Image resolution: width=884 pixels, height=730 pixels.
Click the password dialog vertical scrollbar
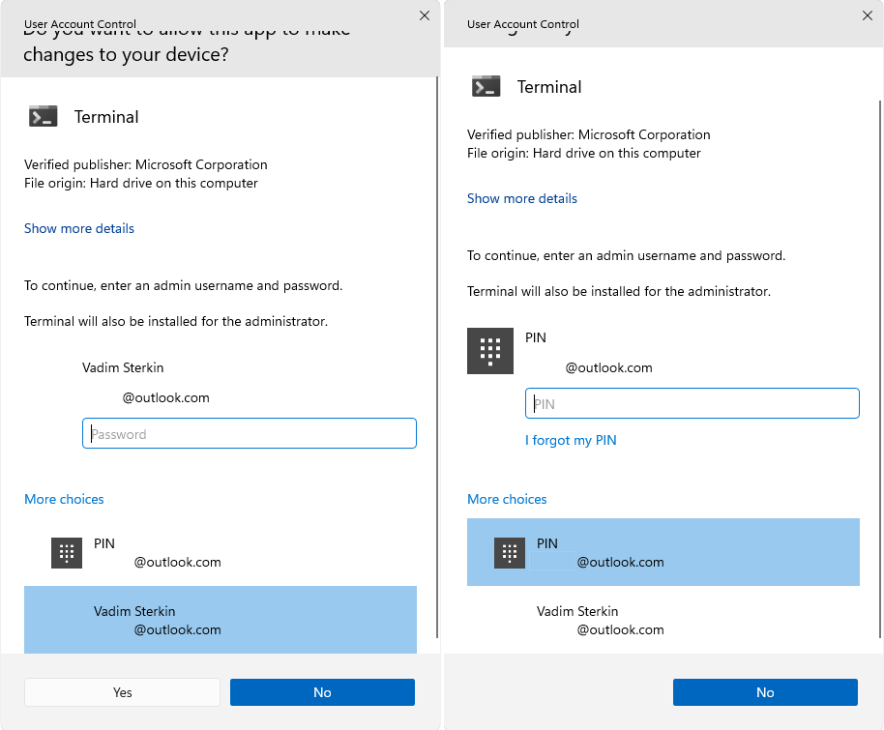[x=437, y=358]
